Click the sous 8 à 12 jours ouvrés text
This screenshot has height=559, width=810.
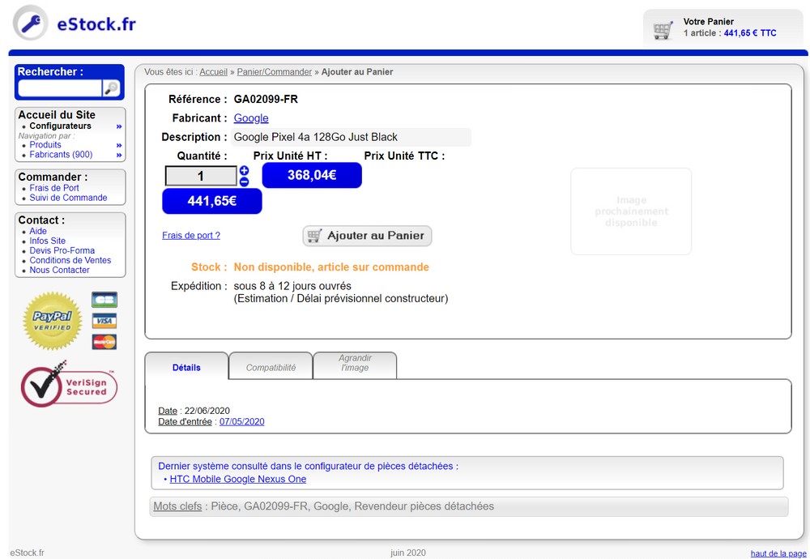[292, 286]
